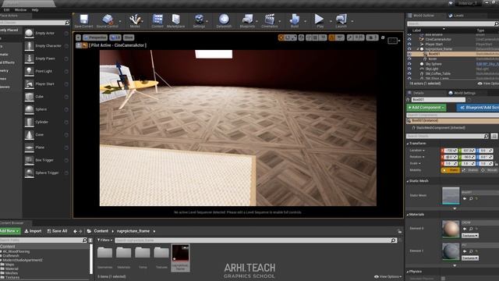The image size is (499, 281).
Task: Collapse the Transform section
Action: [408, 144]
